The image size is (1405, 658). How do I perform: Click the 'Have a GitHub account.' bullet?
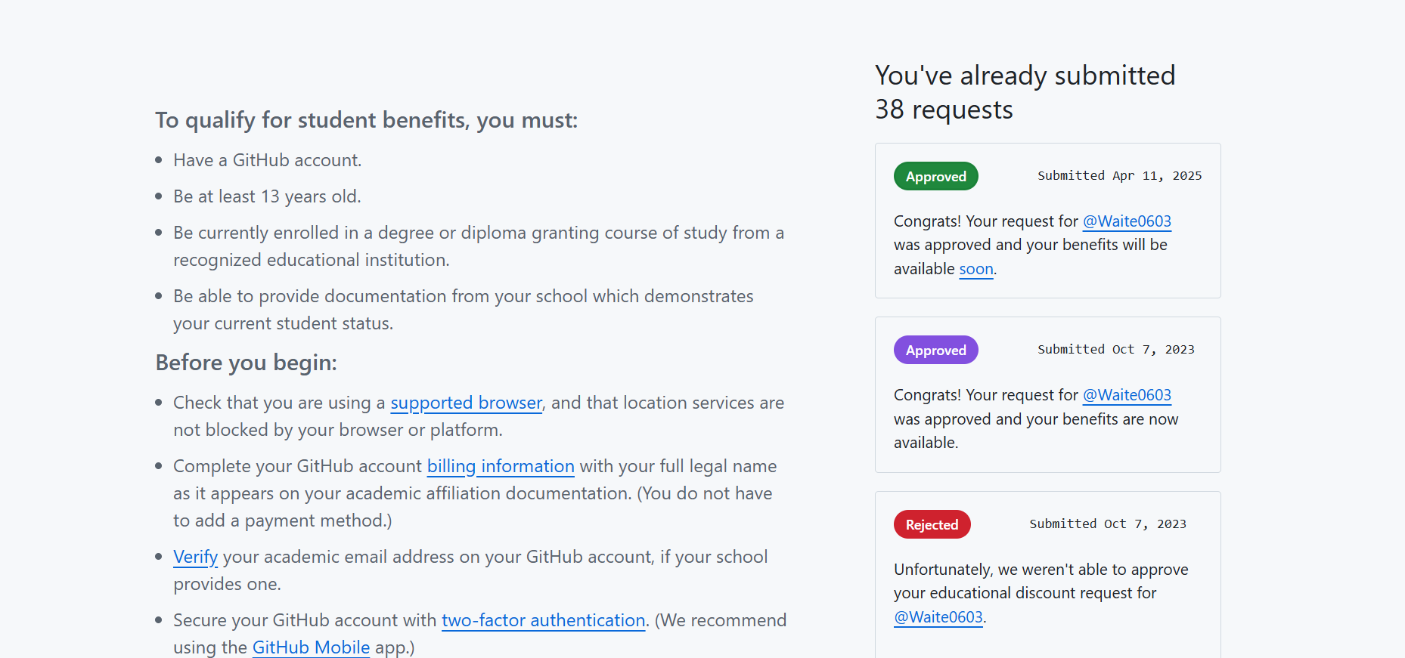268,160
